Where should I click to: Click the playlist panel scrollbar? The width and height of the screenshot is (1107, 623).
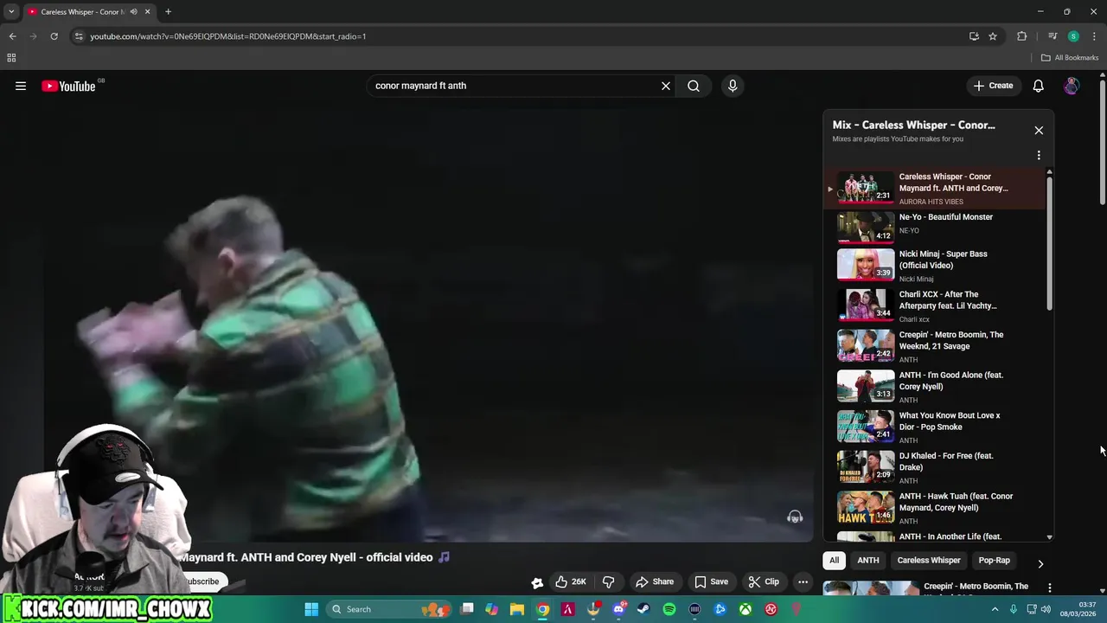[1050, 243]
